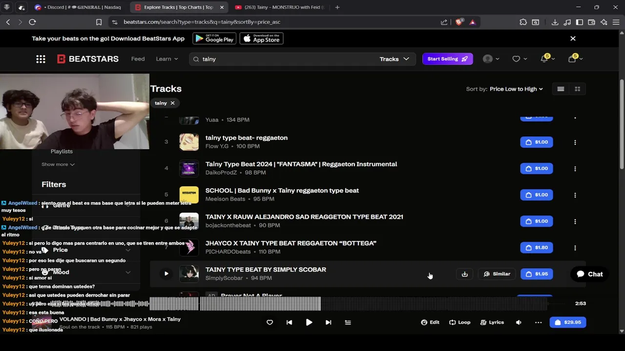This screenshot has width=625, height=351.
Task: Switch to list view layout
Action: [x=561, y=89]
